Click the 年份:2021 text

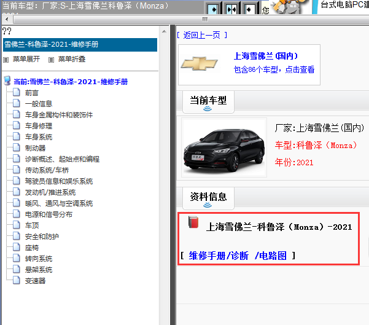point(294,162)
